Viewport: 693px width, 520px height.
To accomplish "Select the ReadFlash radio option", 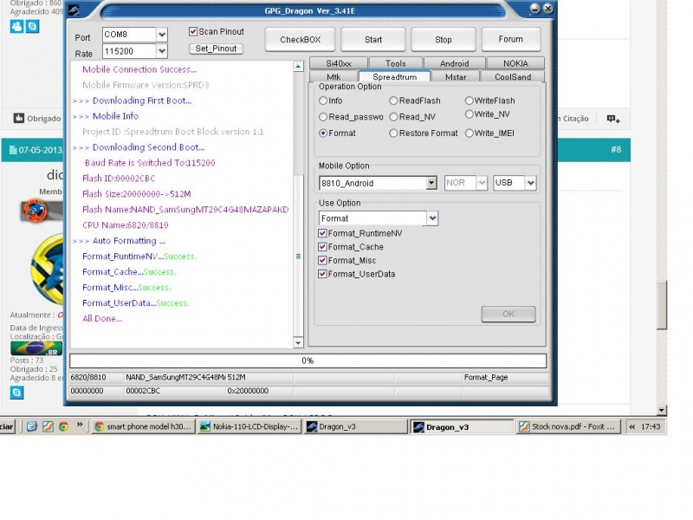I will (394, 101).
